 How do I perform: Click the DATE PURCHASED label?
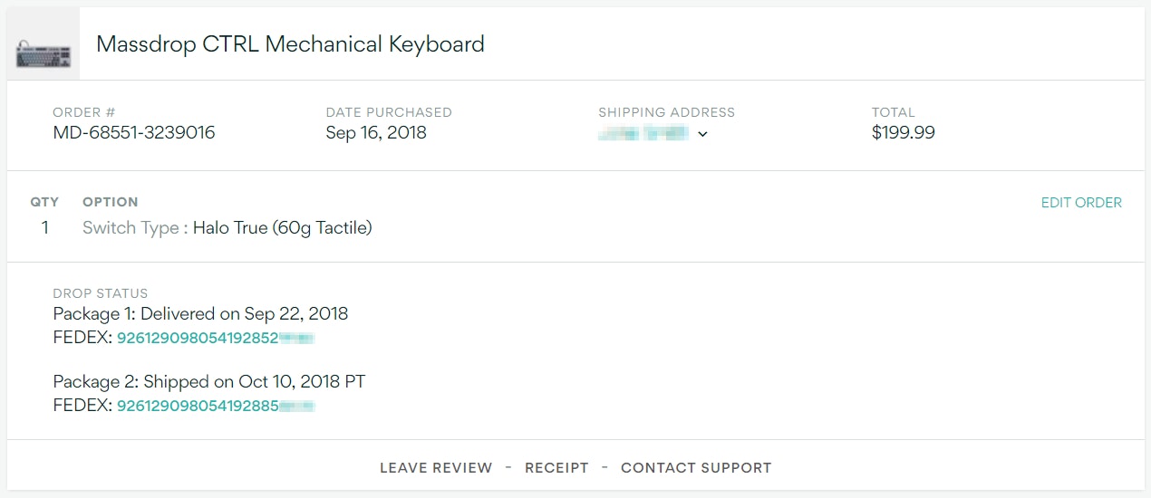point(389,112)
